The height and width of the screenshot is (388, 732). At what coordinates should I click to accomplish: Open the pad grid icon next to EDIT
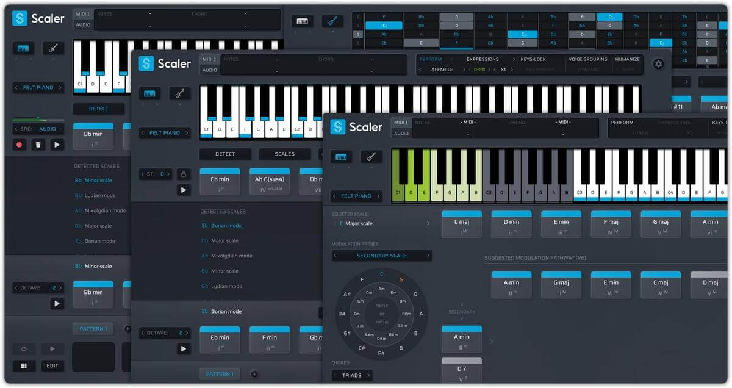tap(23, 365)
